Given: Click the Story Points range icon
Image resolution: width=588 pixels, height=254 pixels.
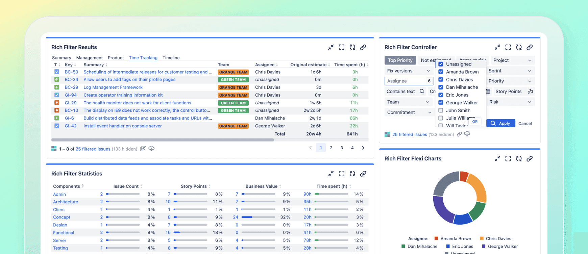Looking at the screenshot, I should pyautogui.click(x=530, y=91).
